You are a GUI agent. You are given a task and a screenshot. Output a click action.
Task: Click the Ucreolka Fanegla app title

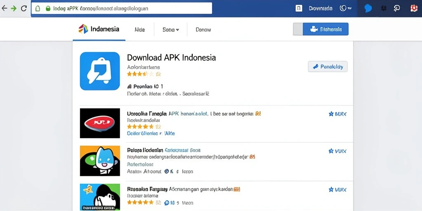pos(147,114)
